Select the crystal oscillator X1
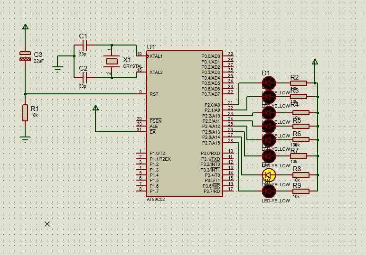 (x=112, y=62)
